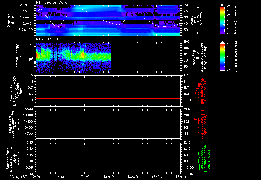
Task: Select the "NPI Vector Data" panel title
Action: click(52, 2)
